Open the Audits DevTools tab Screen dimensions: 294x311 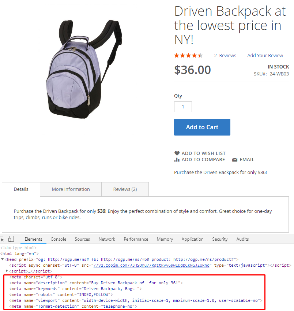tap(242, 239)
